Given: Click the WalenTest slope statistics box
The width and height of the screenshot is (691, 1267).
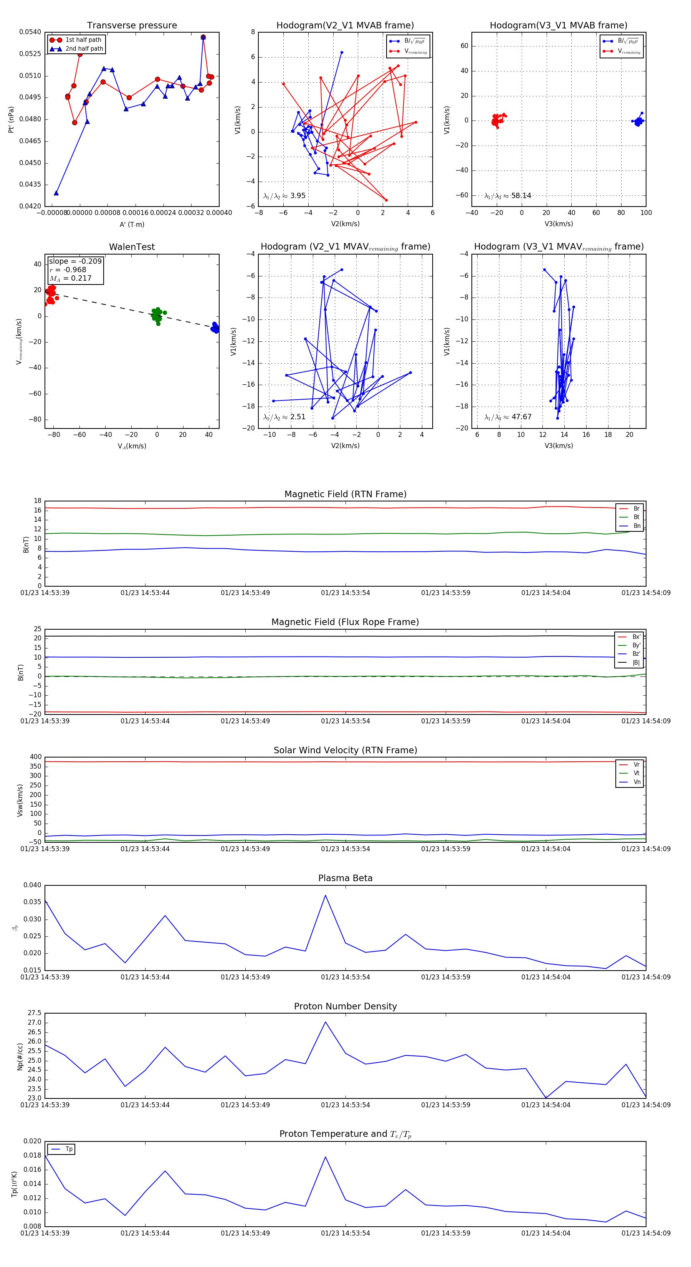Looking at the screenshot, I should click(75, 270).
